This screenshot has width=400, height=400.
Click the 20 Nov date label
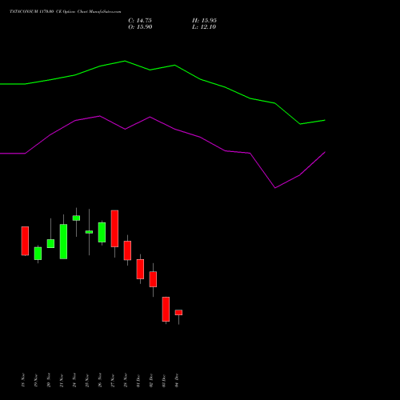click(49, 380)
